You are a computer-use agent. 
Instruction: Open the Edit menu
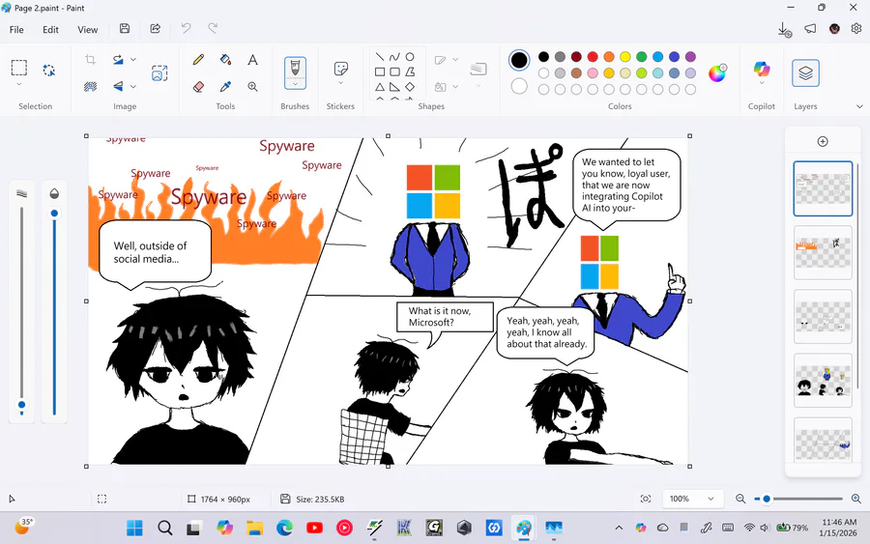(x=50, y=29)
